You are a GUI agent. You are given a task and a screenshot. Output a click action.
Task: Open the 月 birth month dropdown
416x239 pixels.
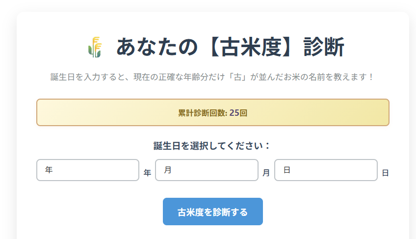click(207, 170)
